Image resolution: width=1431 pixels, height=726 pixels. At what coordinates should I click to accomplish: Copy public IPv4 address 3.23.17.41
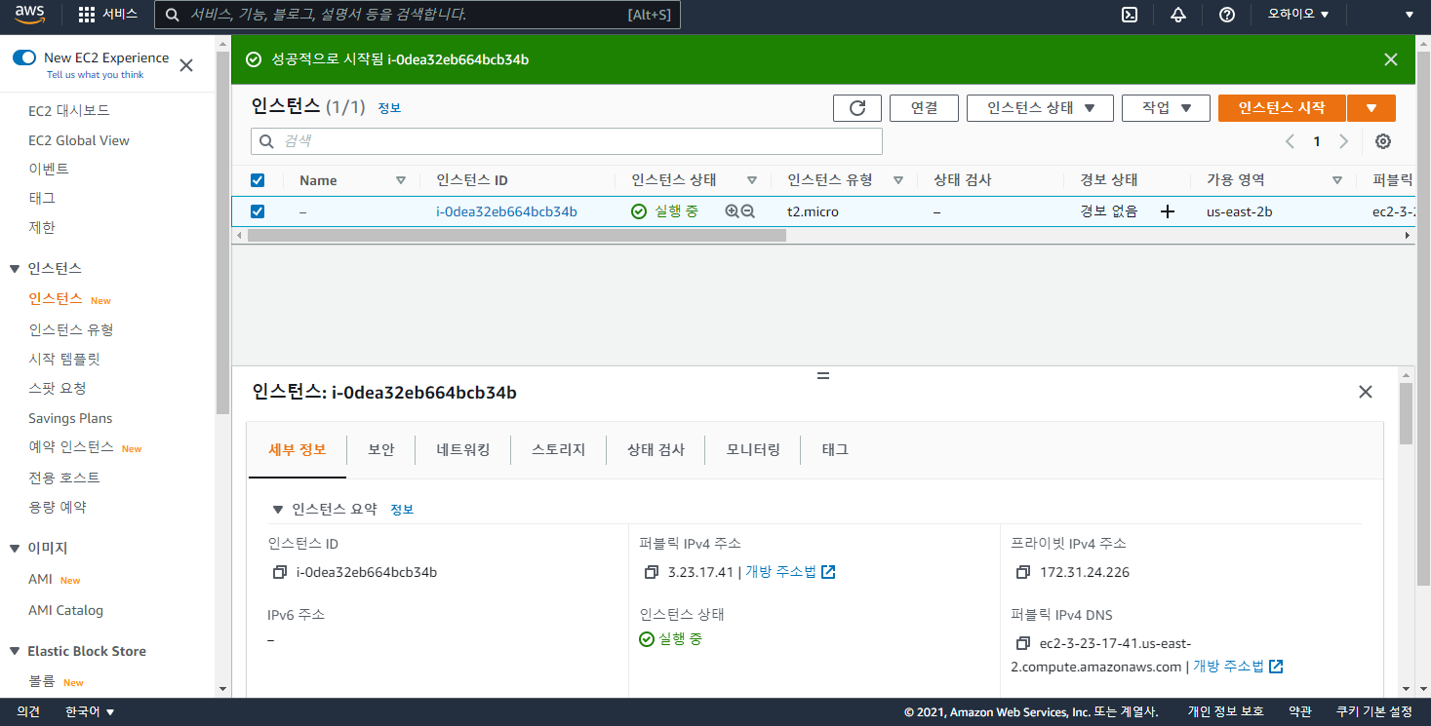pyautogui.click(x=652, y=572)
